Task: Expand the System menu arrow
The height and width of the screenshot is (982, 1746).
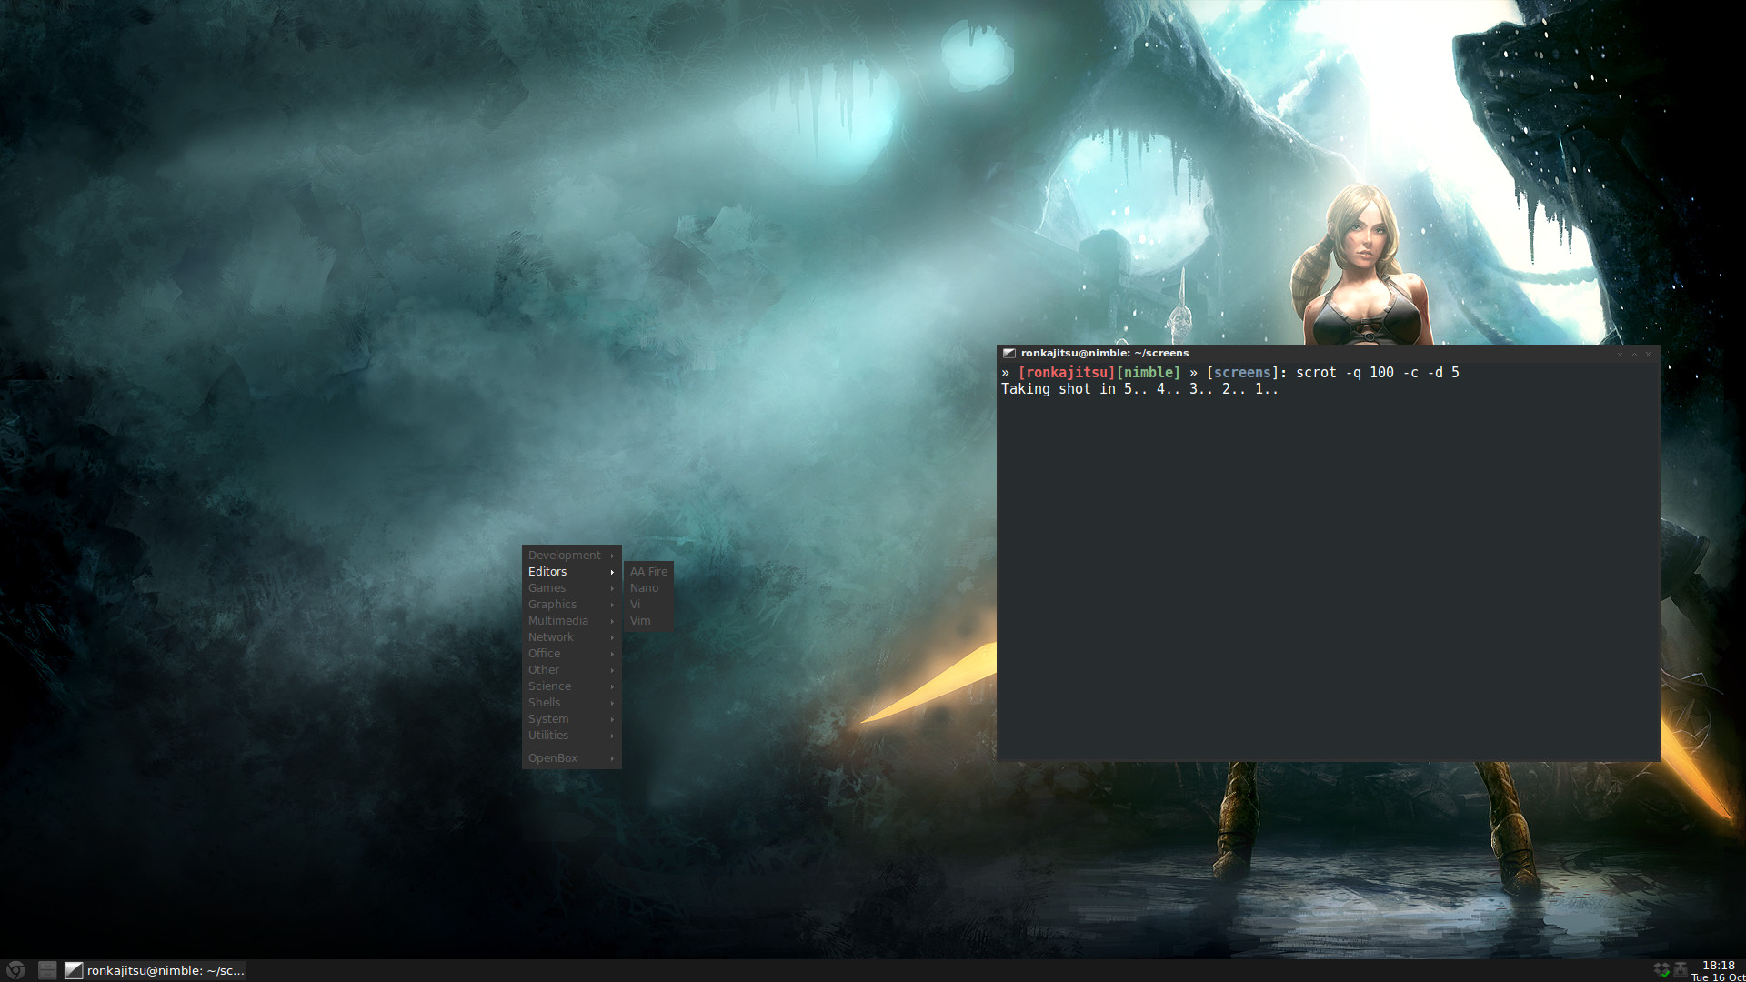Action: click(x=612, y=719)
